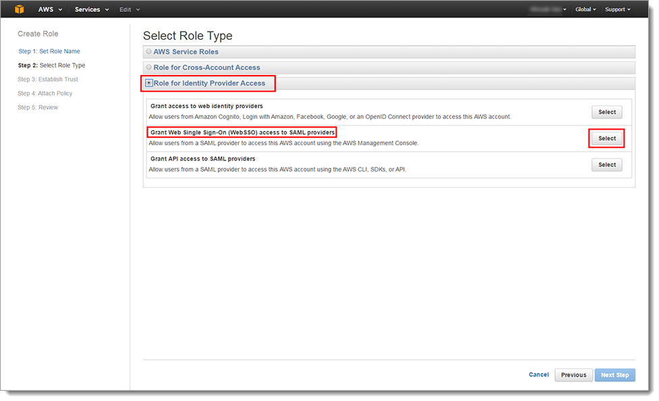Click Step 4: Attach Policy in sidebar

click(x=45, y=94)
